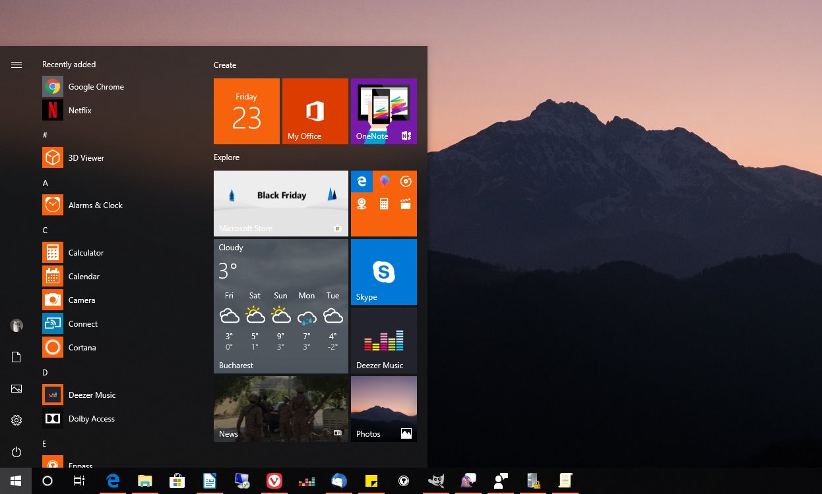This screenshot has height=494, width=822.
Task: Launch Microsoft Edge from the taskbar
Action: coord(113,480)
